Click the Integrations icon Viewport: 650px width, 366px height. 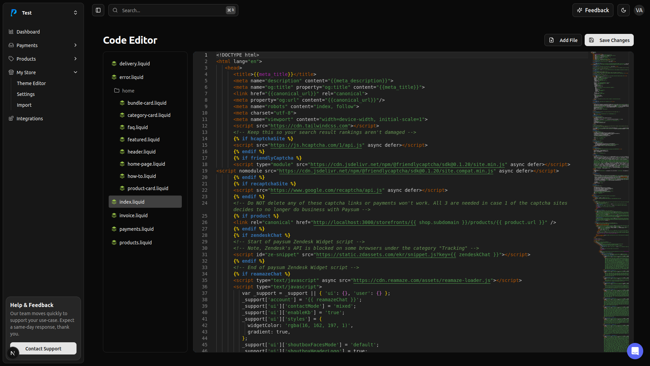(11, 118)
